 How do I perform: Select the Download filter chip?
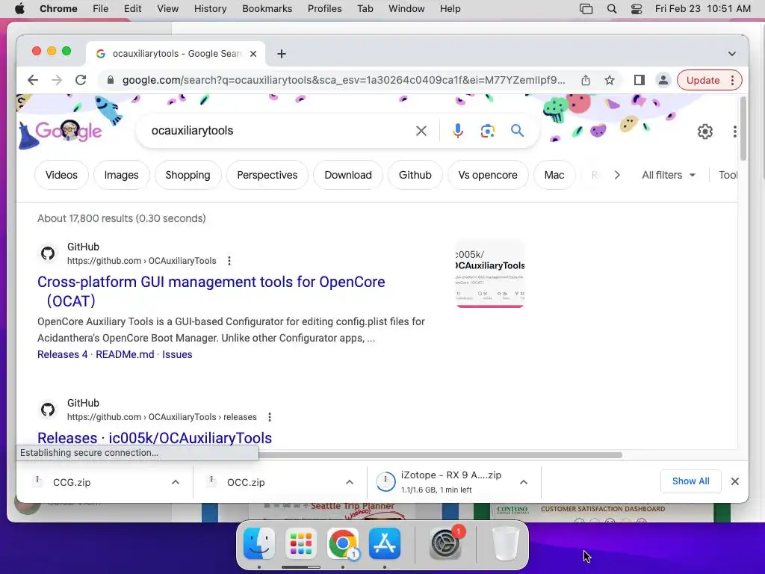click(348, 175)
